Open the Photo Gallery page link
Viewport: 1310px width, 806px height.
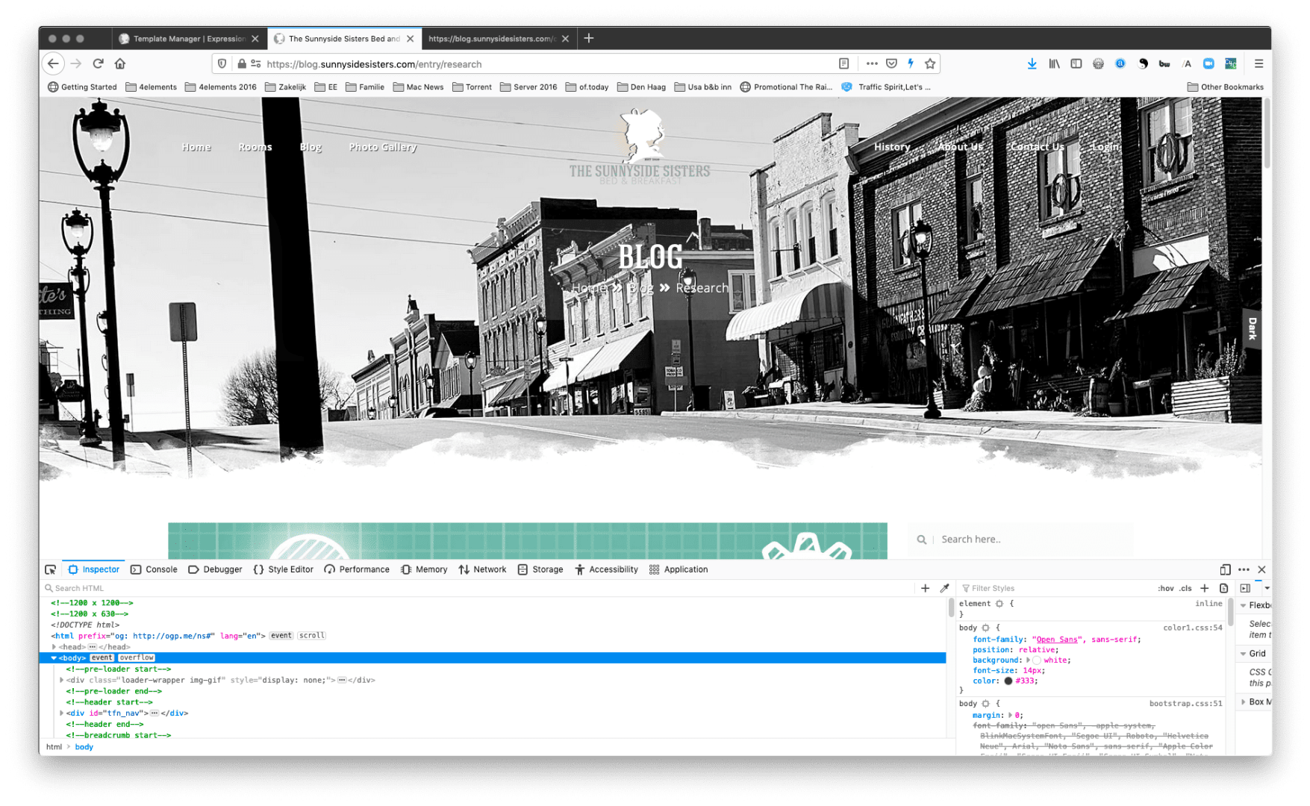pos(383,147)
